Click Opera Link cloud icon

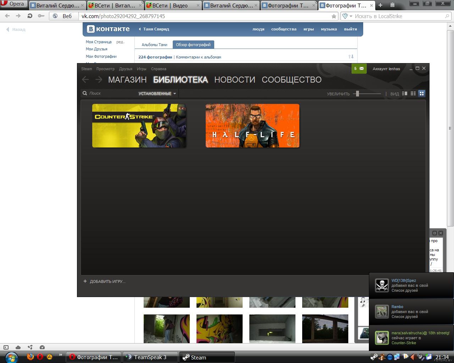pos(18,347)
